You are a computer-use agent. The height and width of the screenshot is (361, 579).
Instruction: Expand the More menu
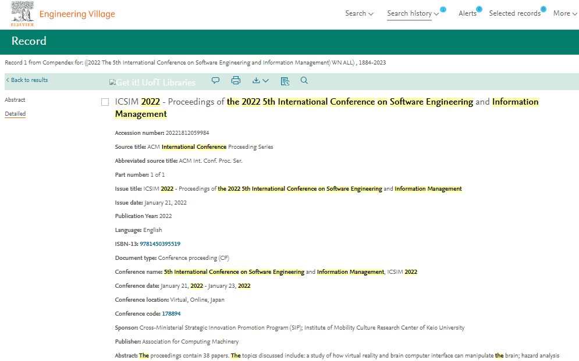(x=565, y=13)
